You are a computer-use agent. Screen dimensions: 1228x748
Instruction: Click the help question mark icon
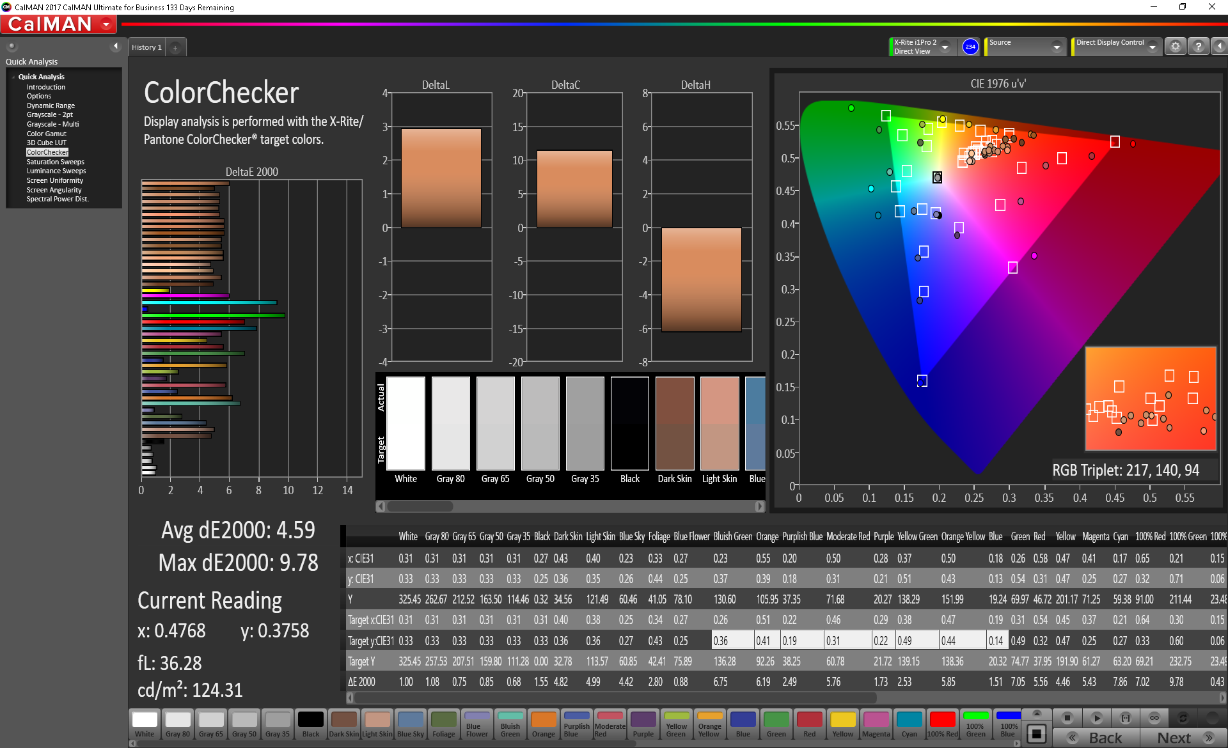[x=1198, y=47]
